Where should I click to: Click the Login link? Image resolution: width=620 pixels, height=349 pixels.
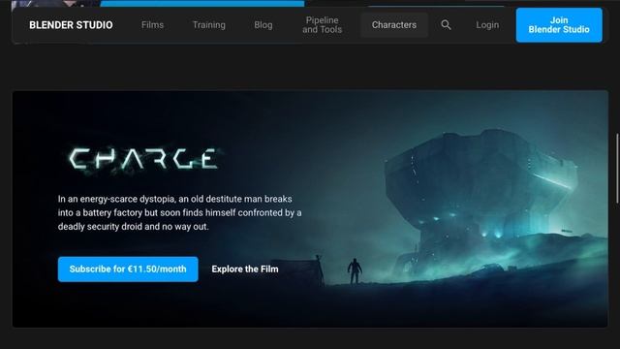[487, 25]
